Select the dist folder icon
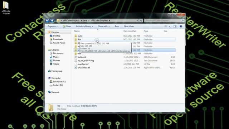Image resolution: width=229 pixels, height=129 pixels. coord(75,39)
